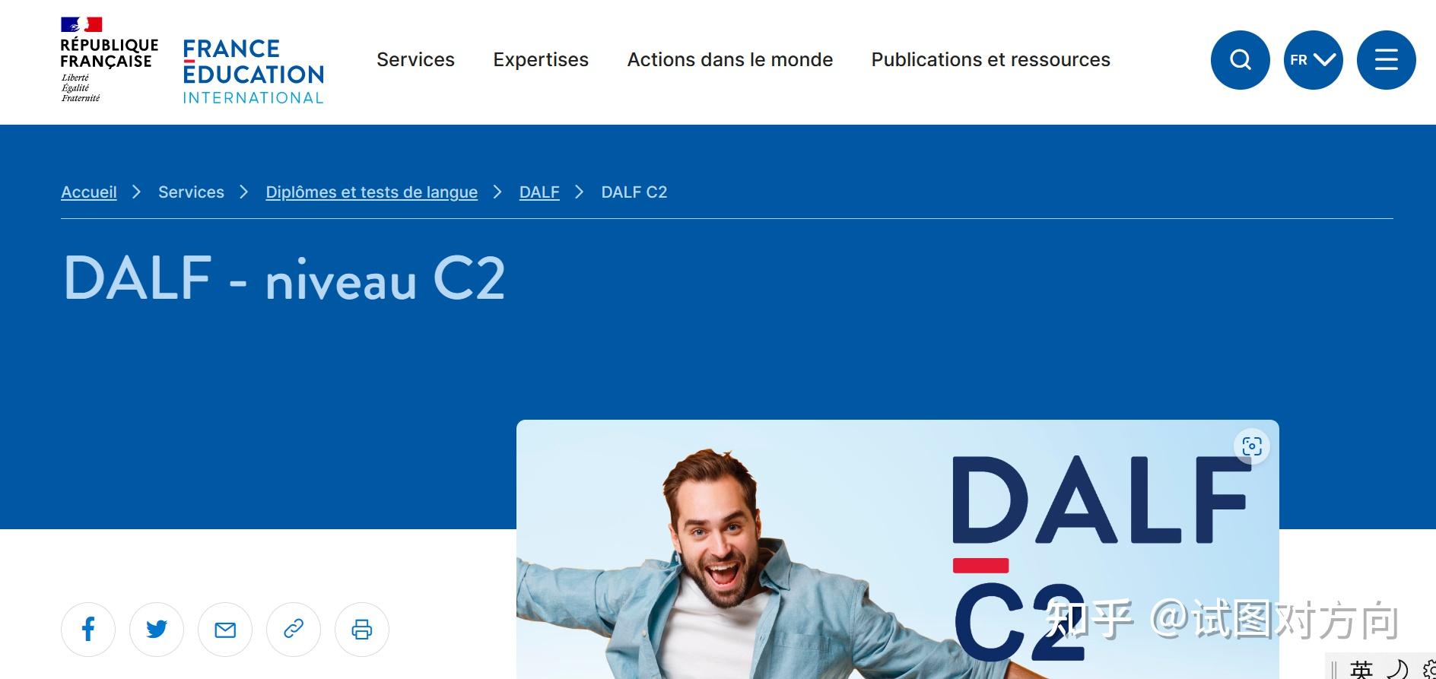Print page using printer icon
This screenshot has height=679, width=1436.
pos(362,630)
